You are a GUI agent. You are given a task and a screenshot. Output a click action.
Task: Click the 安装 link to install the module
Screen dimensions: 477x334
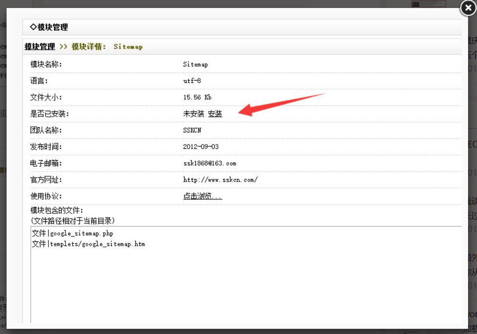pos(216,114)
